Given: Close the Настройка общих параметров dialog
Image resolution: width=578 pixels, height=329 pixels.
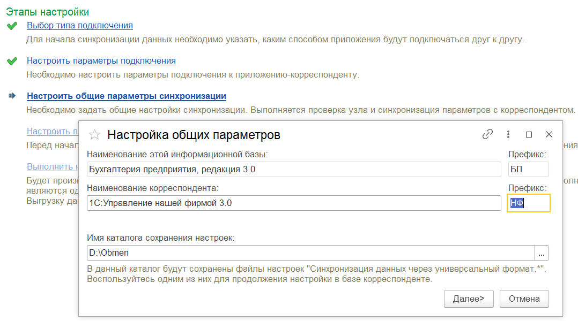Looking at the screenshot, I should [549, 135].
